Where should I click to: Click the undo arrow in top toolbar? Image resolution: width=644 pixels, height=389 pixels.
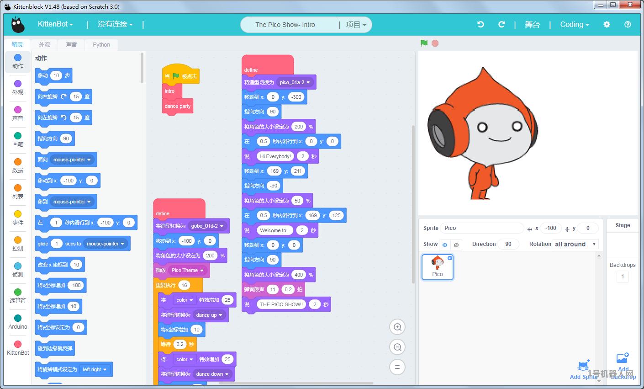pos(480,25)
